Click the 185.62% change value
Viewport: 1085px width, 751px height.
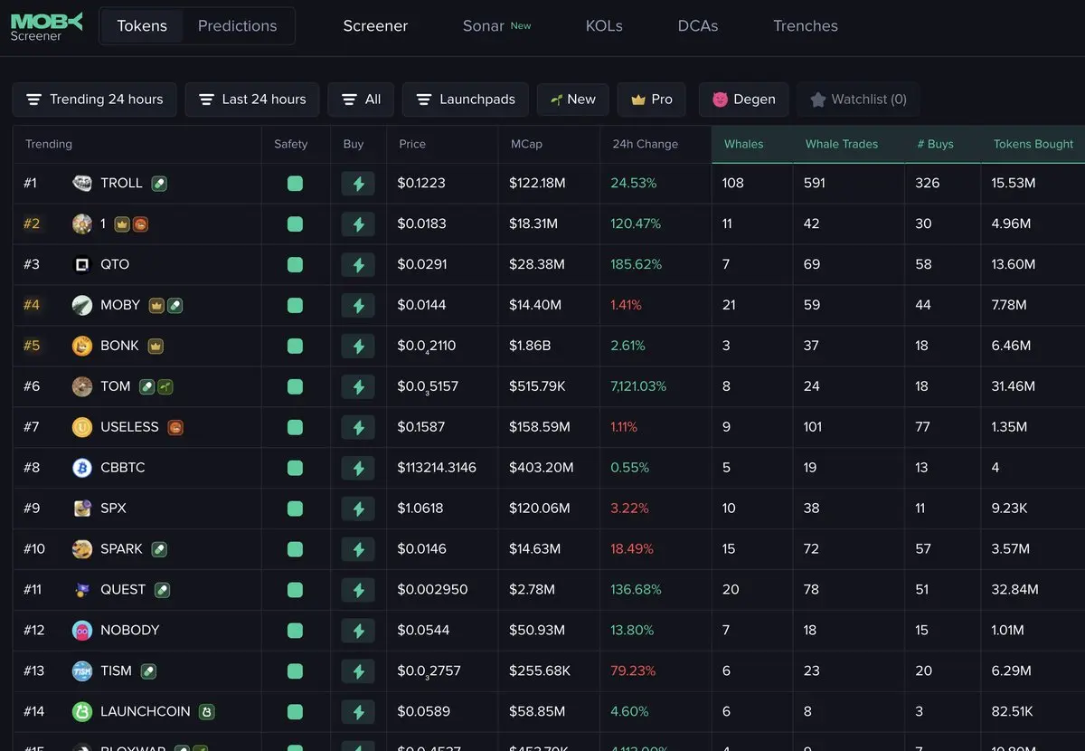click(636, 264)
